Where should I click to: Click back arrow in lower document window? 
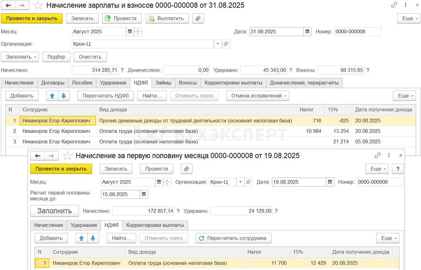pyautogui.click(x=38, y=156)
